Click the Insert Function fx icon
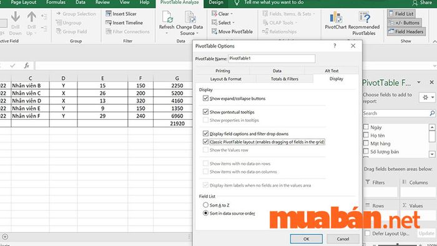Image resolution: width=437 pixels, height=246 pixels. [26, 66]
